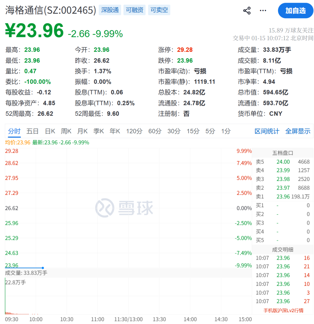
Task: Click the 深股通 badge
Action: 110,10
